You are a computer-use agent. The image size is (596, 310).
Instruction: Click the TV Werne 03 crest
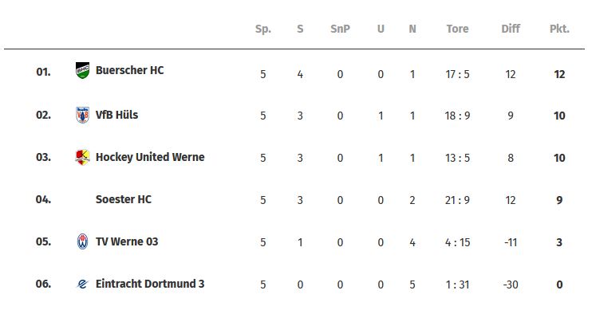click(82, 241)
